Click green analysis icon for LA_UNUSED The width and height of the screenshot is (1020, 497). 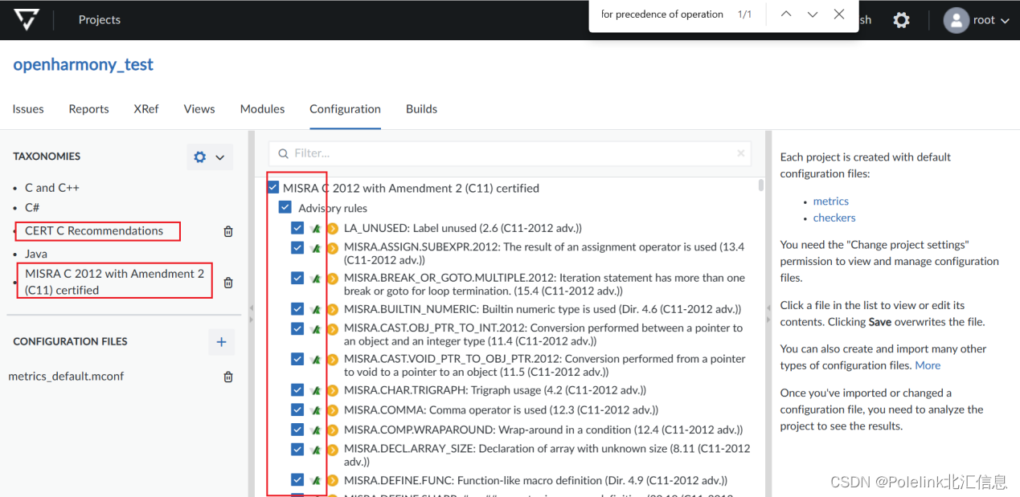(316, 229)
